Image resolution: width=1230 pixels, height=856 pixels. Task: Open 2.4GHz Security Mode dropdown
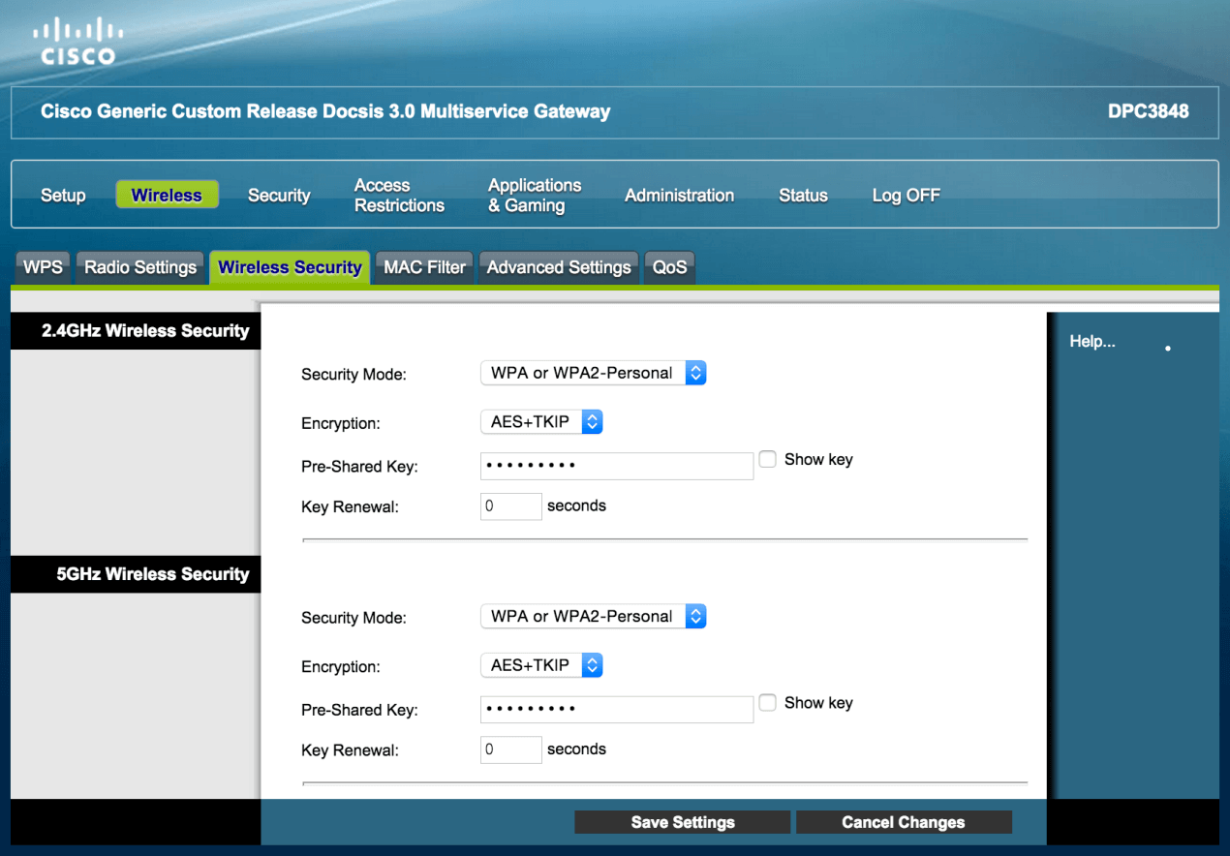click(593, 373)
